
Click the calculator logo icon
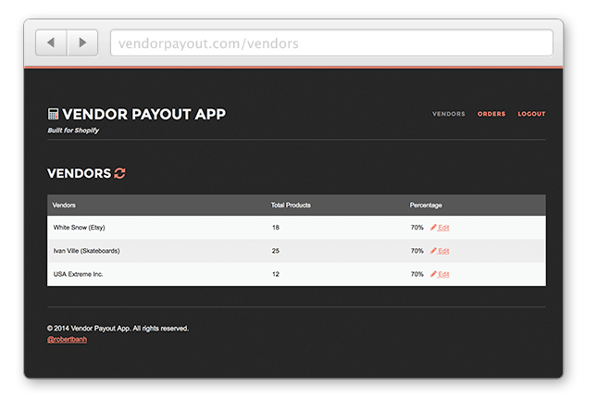click(x=53, y=114)
